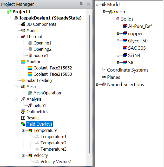Screen dimensions: 164x167
Task: Click the Results icon in project tree
Action: pos(23,118)
